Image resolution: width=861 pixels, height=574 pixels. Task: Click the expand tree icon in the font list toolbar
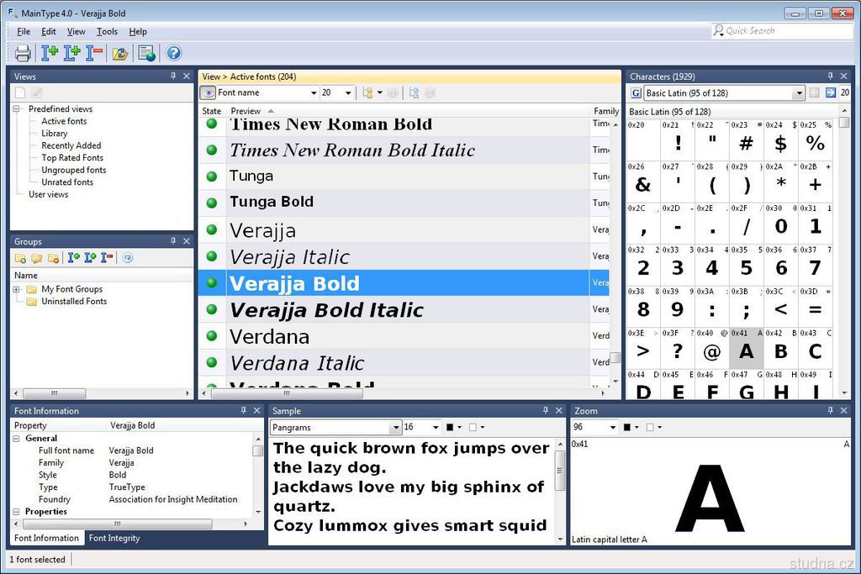[x=414, y=92]
